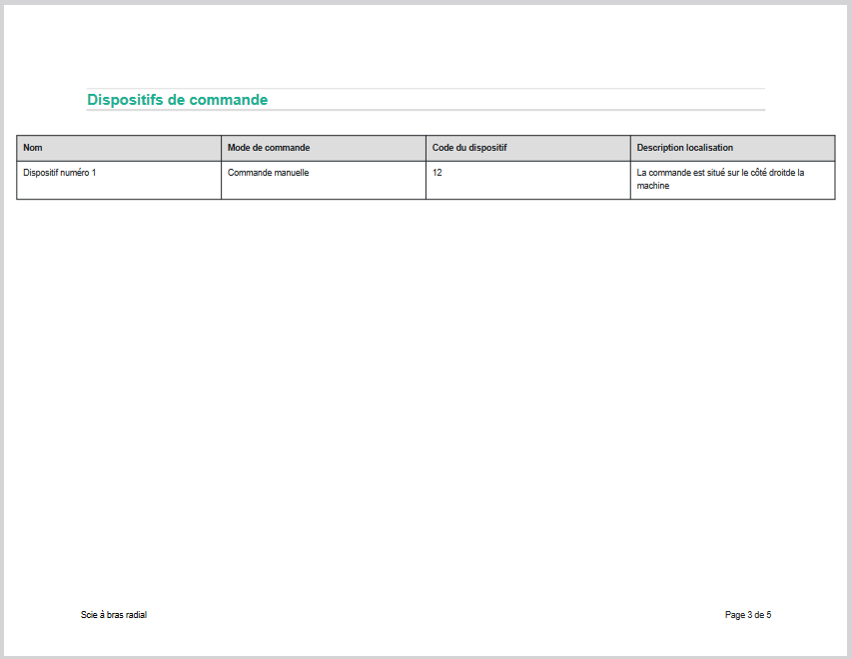Select the 'Code du dispositif' column header
The width and height of the screenshot is (852, 659).
(x=528, y=148)
